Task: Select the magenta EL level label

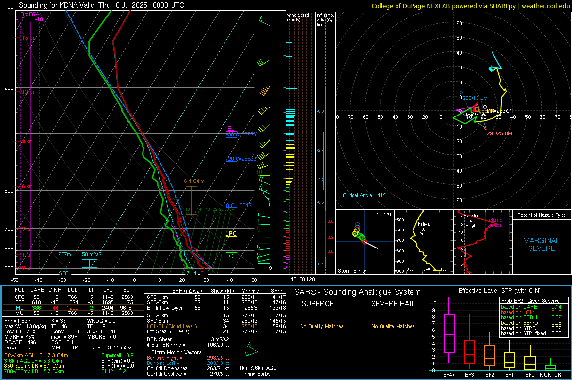Action: (x=231, y=129)
